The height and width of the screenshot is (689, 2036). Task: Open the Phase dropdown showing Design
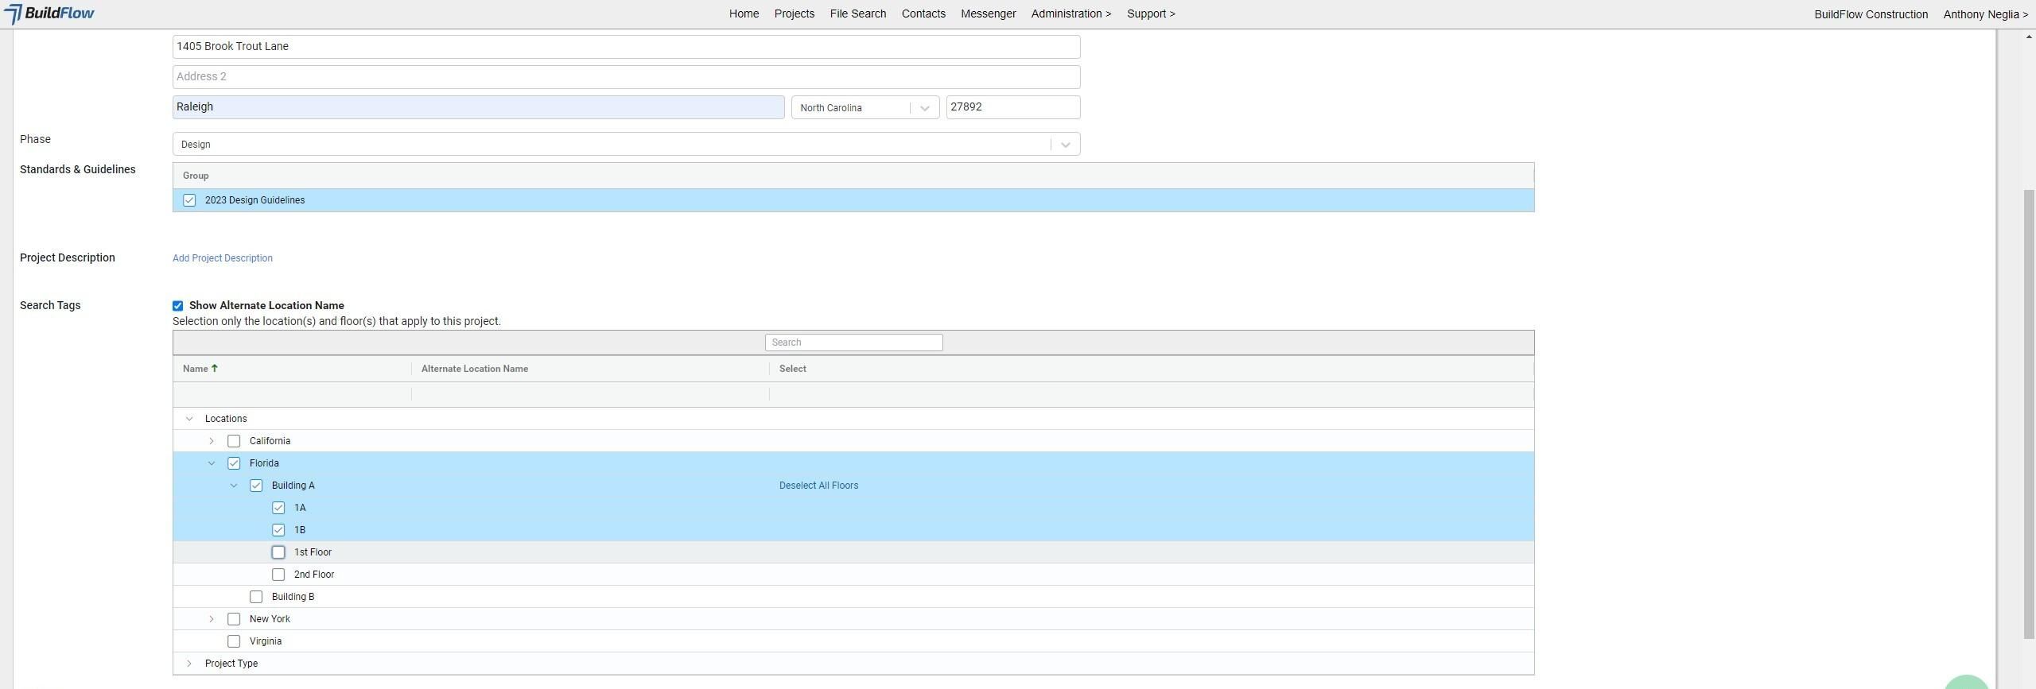(x=626, y=144)
